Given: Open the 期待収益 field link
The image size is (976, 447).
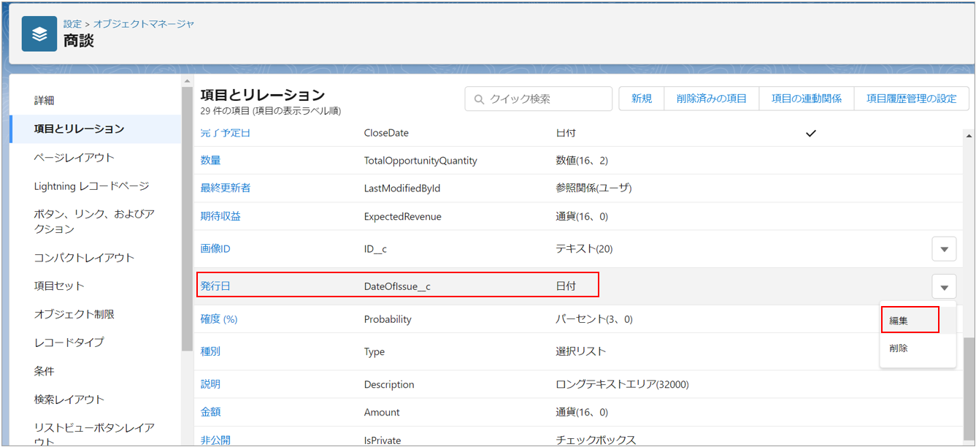Looking at the screenshot, I should 220,216.
